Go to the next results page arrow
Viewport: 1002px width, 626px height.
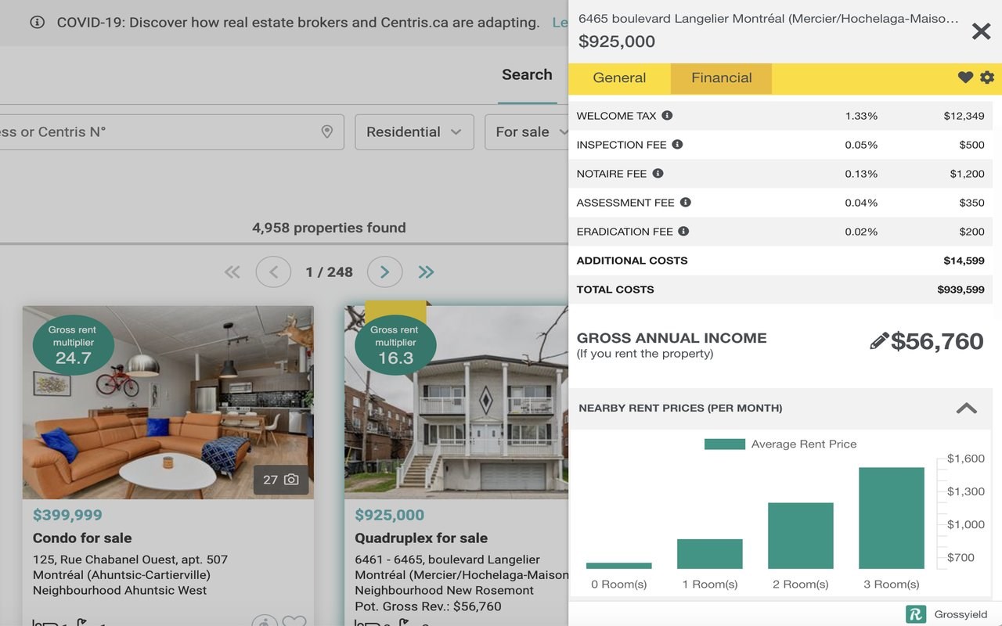click(384, 272)
